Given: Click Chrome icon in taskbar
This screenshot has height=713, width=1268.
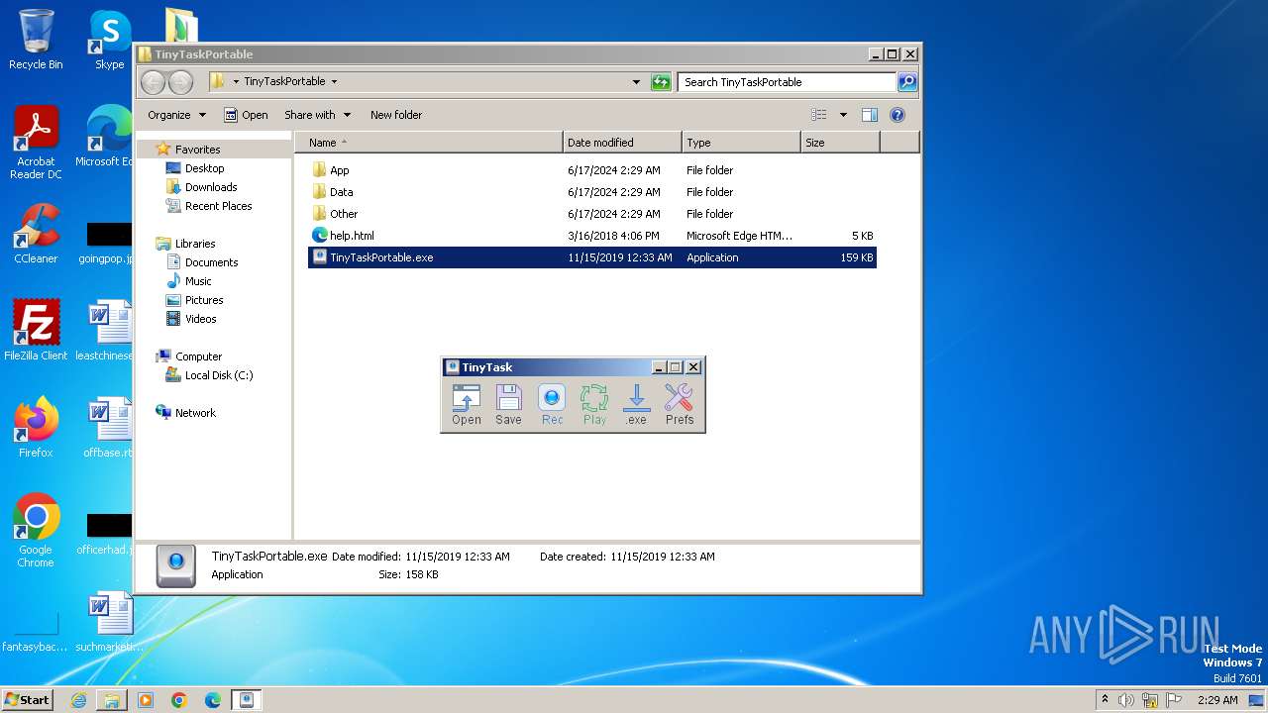Looking at the screenshot, I should point(179,700).
